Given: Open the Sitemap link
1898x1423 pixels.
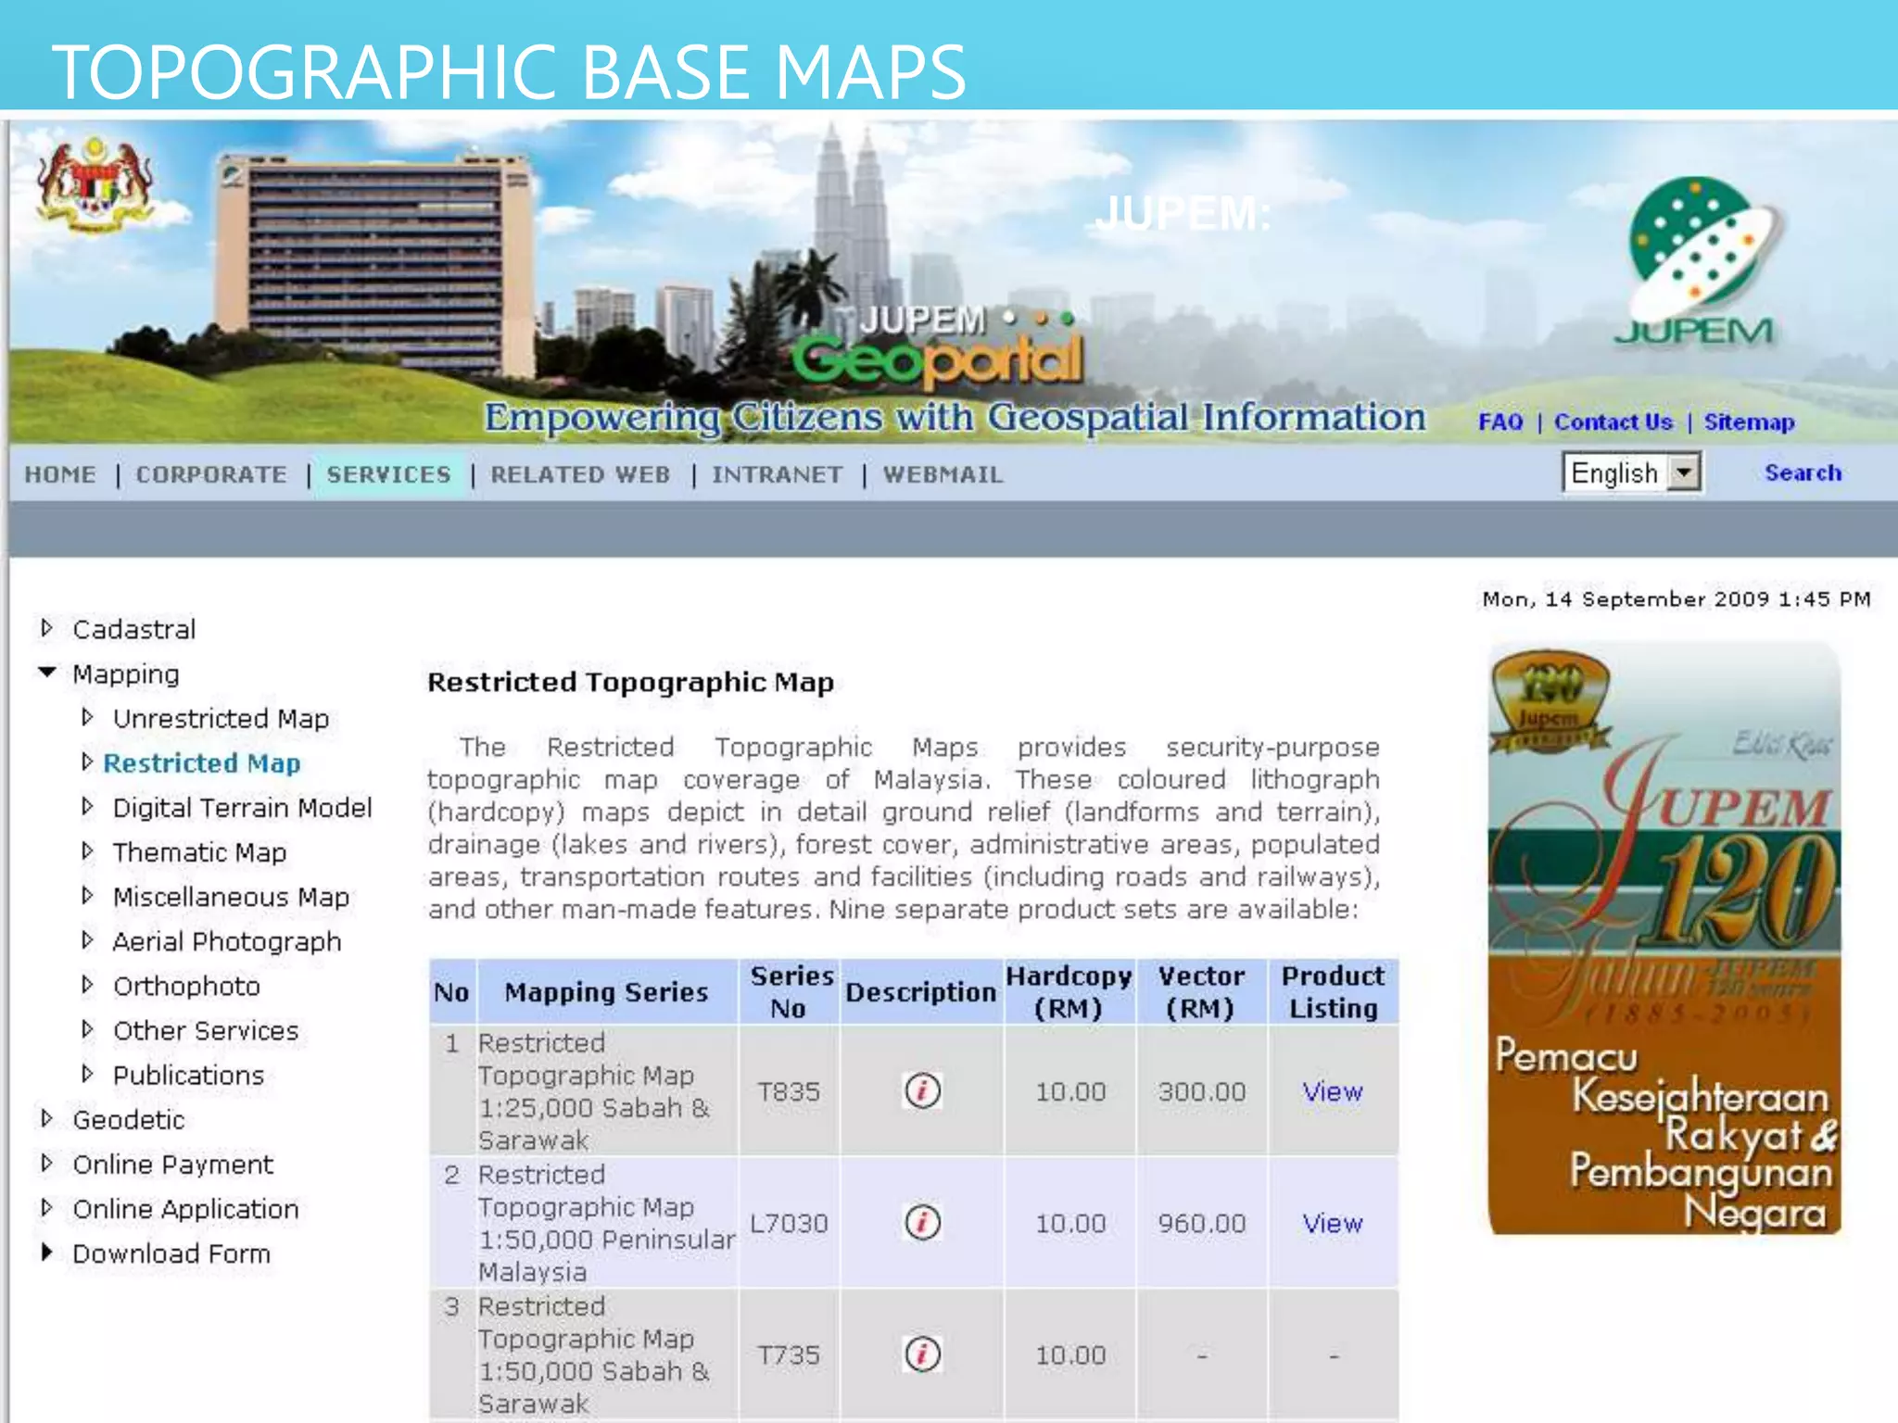Looking at the screenshot, I should click(1749, 422).
